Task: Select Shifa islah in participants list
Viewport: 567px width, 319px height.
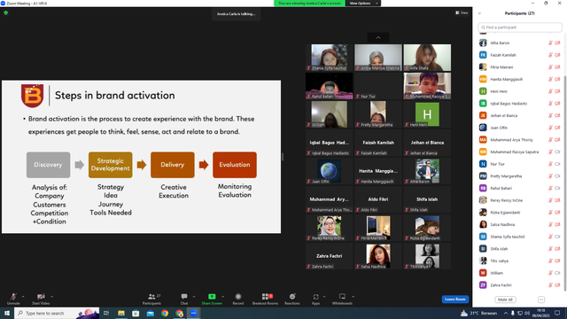Action: pos(520,249)
